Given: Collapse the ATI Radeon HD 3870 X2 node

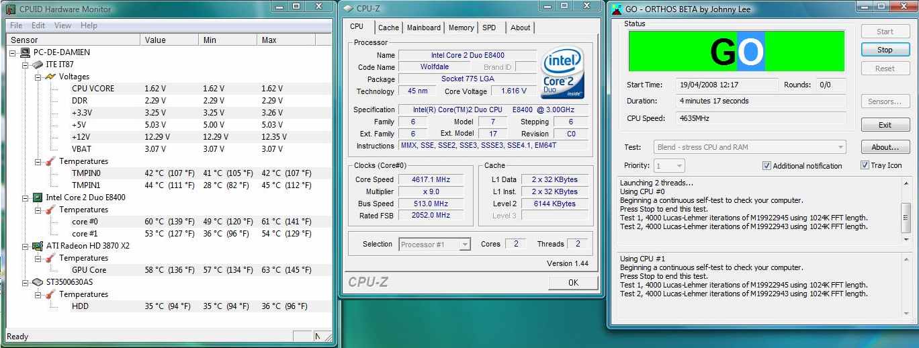Looking at the screenshot, I should (26, 246).
